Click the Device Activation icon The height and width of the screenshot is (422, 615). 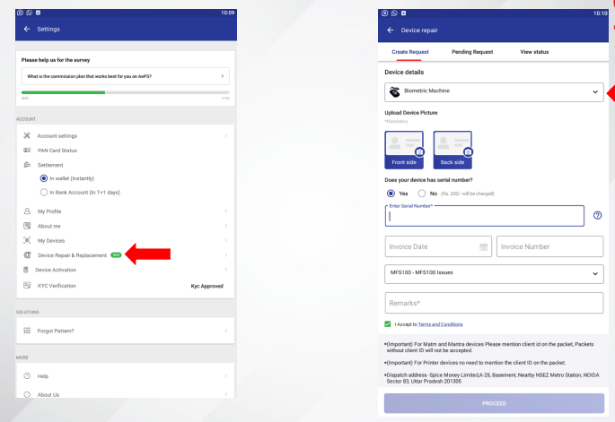pyautogui.click(x=26, y=270)
